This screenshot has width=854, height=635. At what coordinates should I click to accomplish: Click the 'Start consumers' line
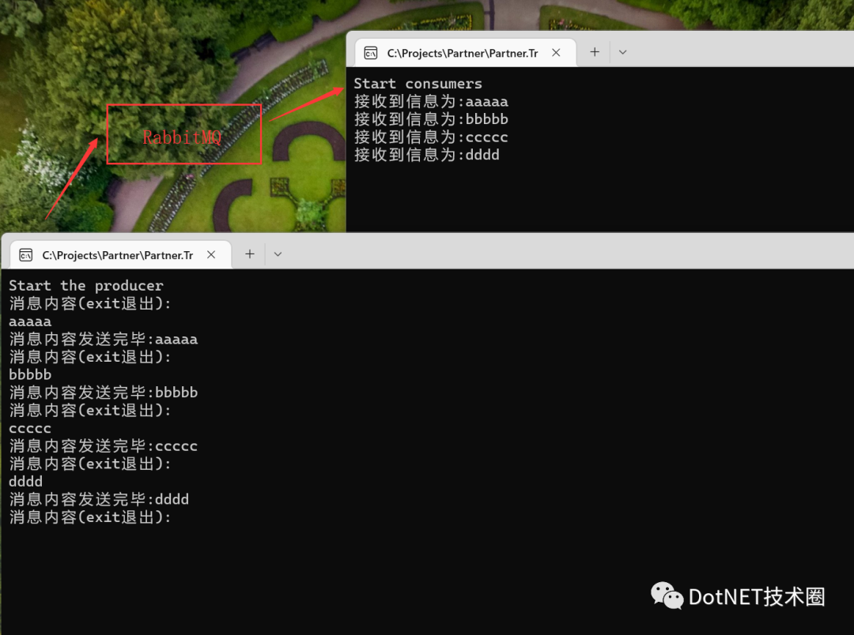[x=418, y=84]
